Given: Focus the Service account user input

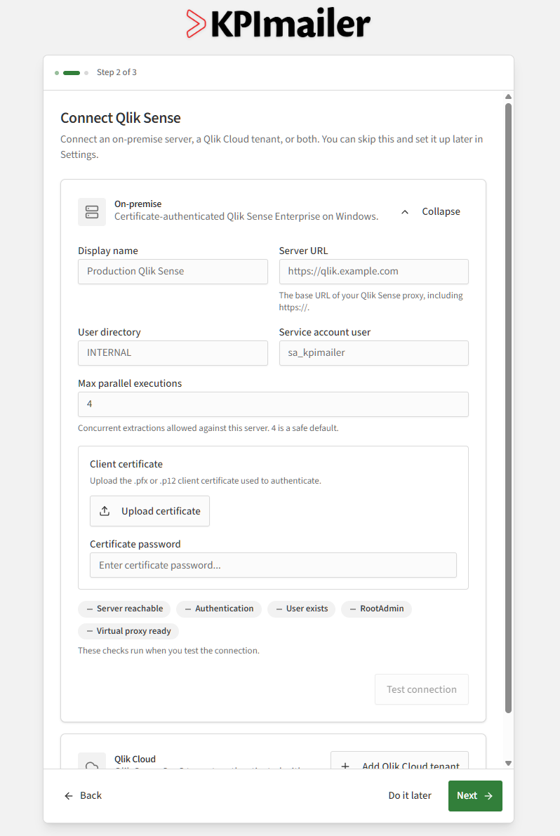Looking at the screenshot, I should tap(373, 353).
